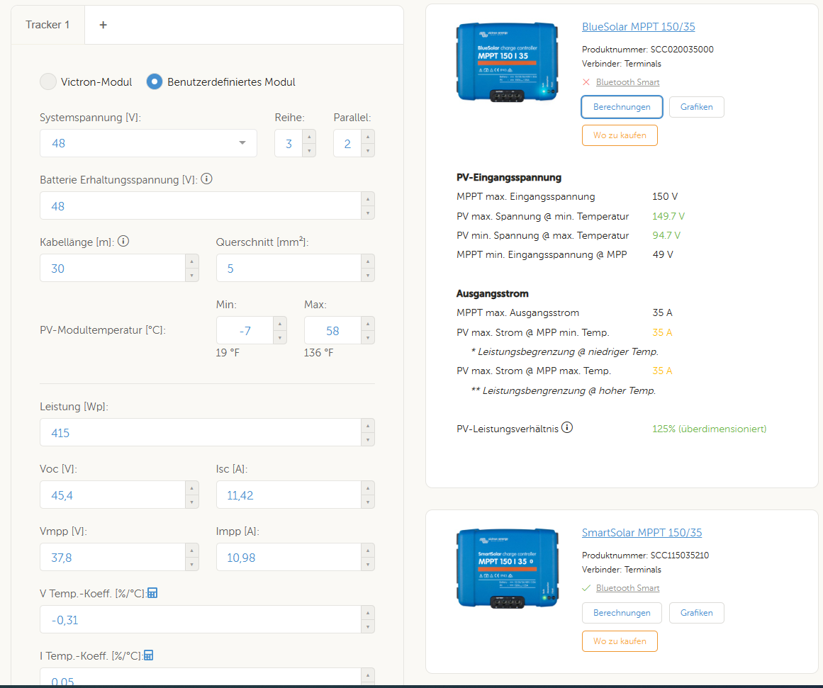The height and width of the screenshot is (688, 823).
Task: Click the 149.7 V PV max value
Action: click(x=668, y=216)
